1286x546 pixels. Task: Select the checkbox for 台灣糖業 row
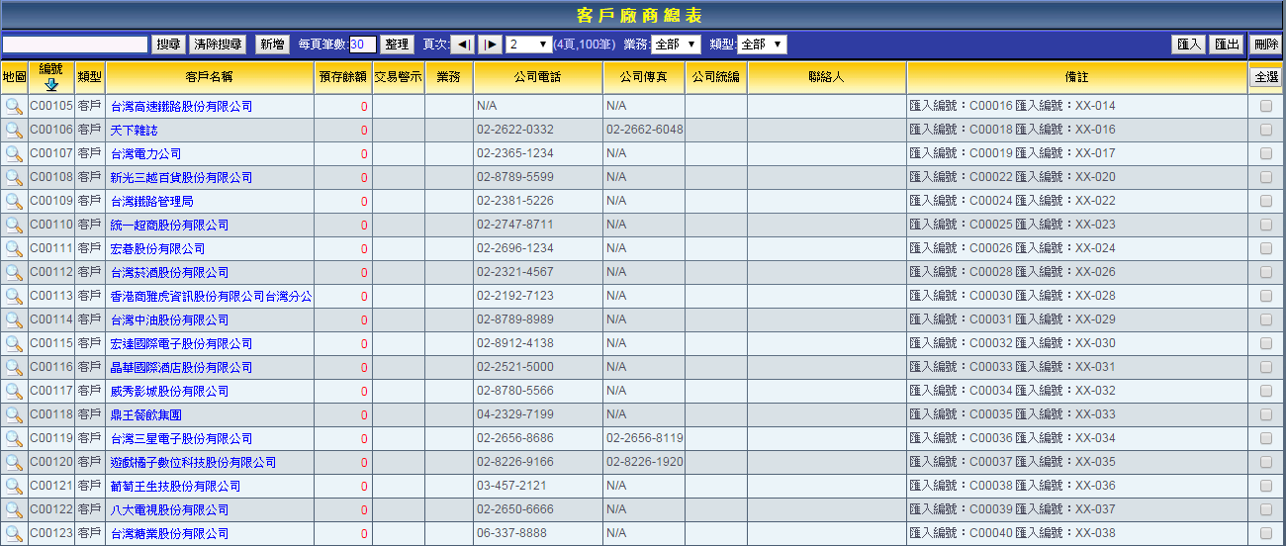tap(1265, 533)
